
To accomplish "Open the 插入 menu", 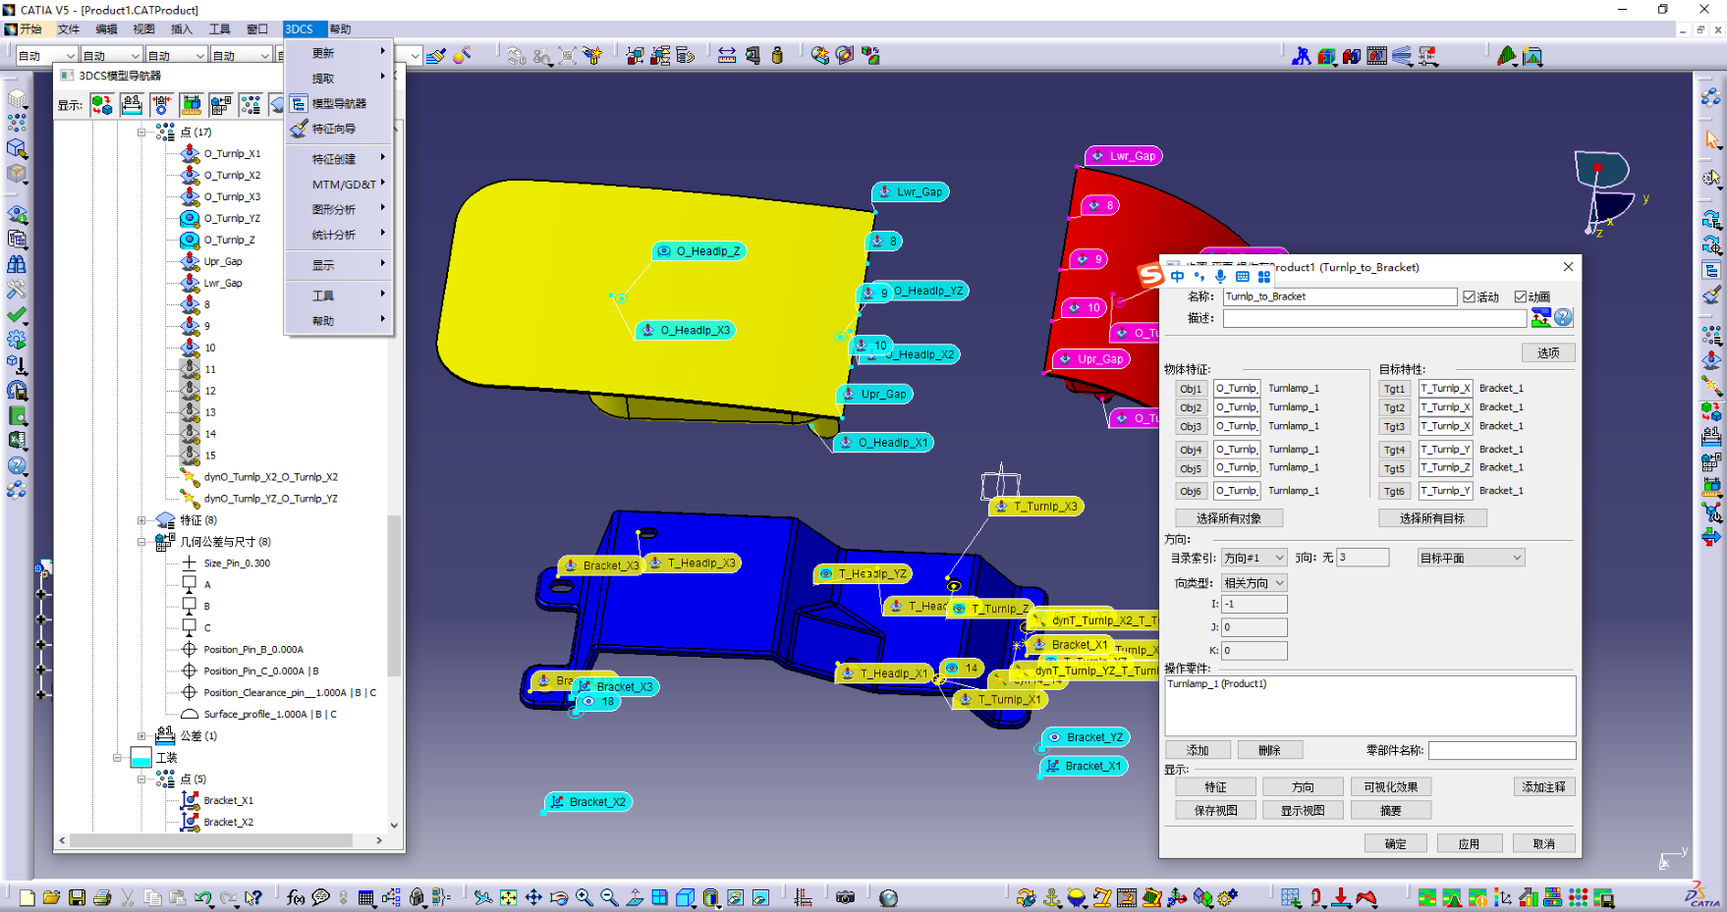I will pos(182,29).
